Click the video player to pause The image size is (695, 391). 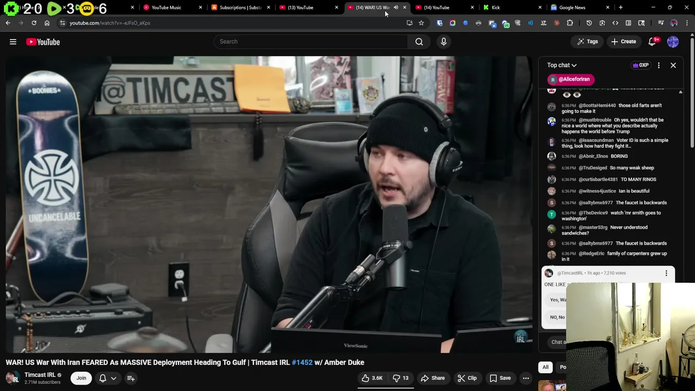click(269, 204)
